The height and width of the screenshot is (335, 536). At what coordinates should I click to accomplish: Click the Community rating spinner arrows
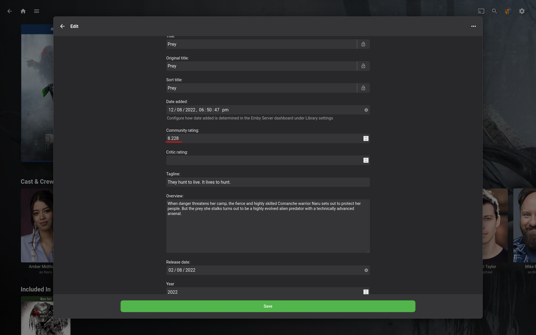click(366, 138)
